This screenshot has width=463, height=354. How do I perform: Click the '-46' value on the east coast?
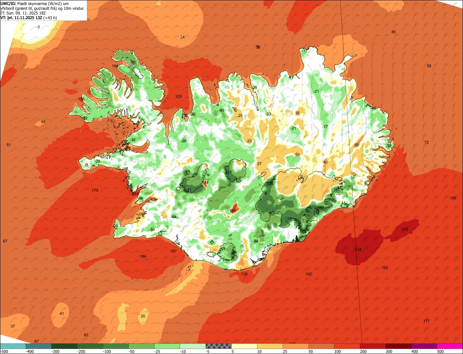point(373,108)
